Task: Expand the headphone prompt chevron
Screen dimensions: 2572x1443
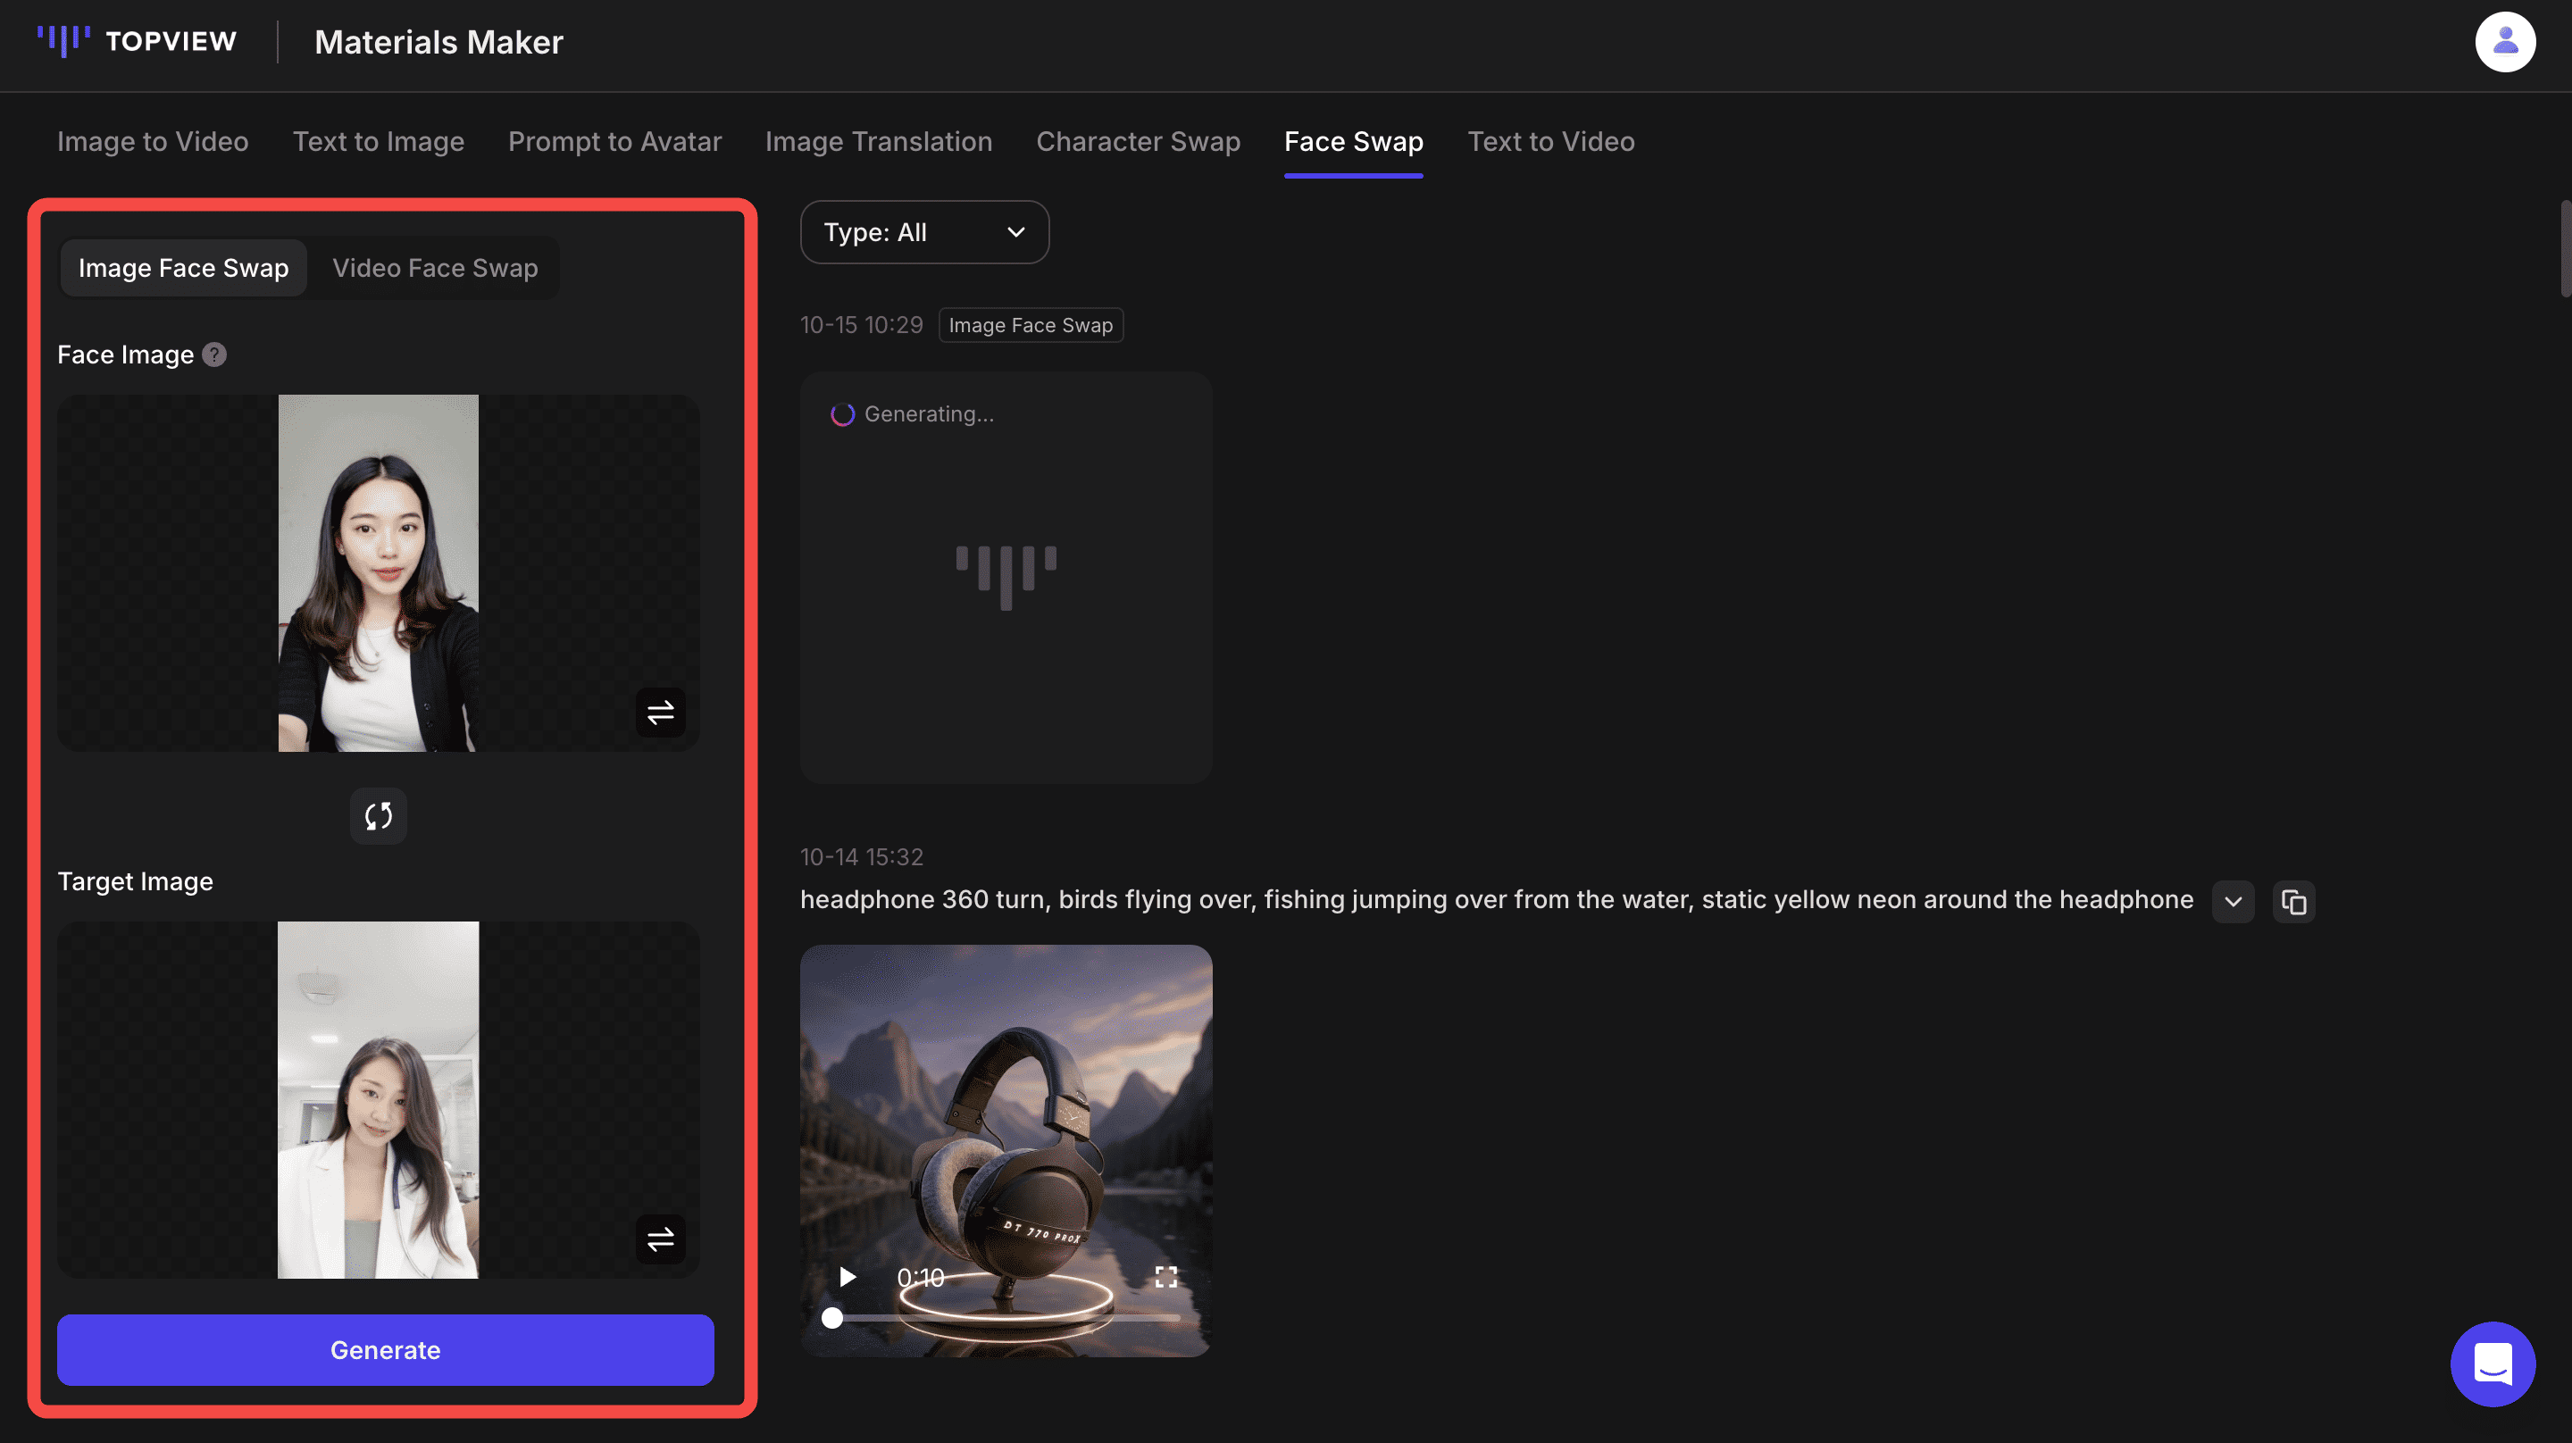Action: tap(2233, 902)
